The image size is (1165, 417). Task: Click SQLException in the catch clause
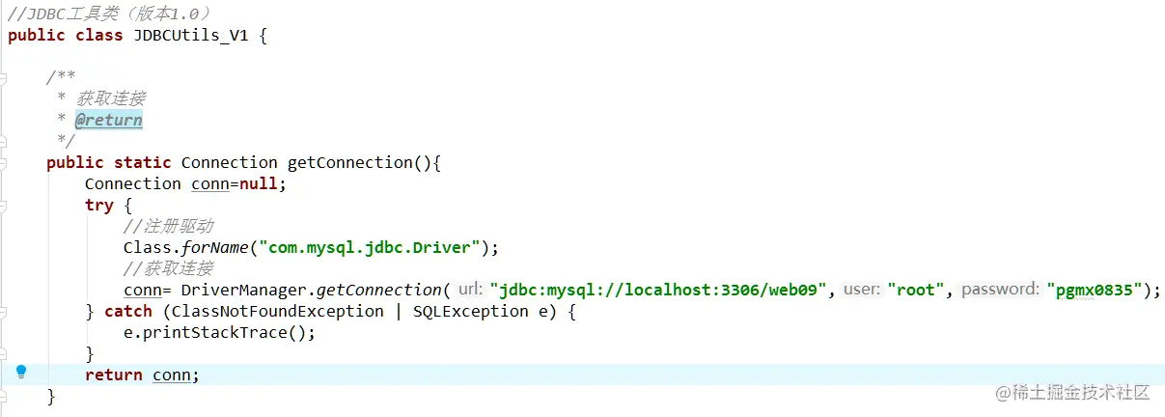(466, 311)
